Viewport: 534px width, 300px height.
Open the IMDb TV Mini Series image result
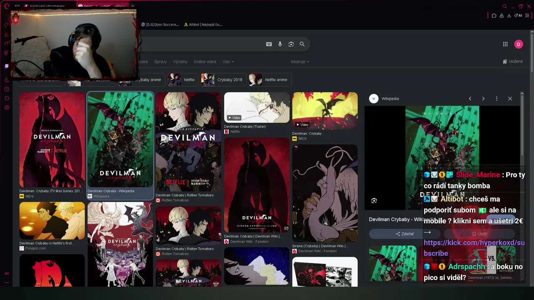click(52, 140)
